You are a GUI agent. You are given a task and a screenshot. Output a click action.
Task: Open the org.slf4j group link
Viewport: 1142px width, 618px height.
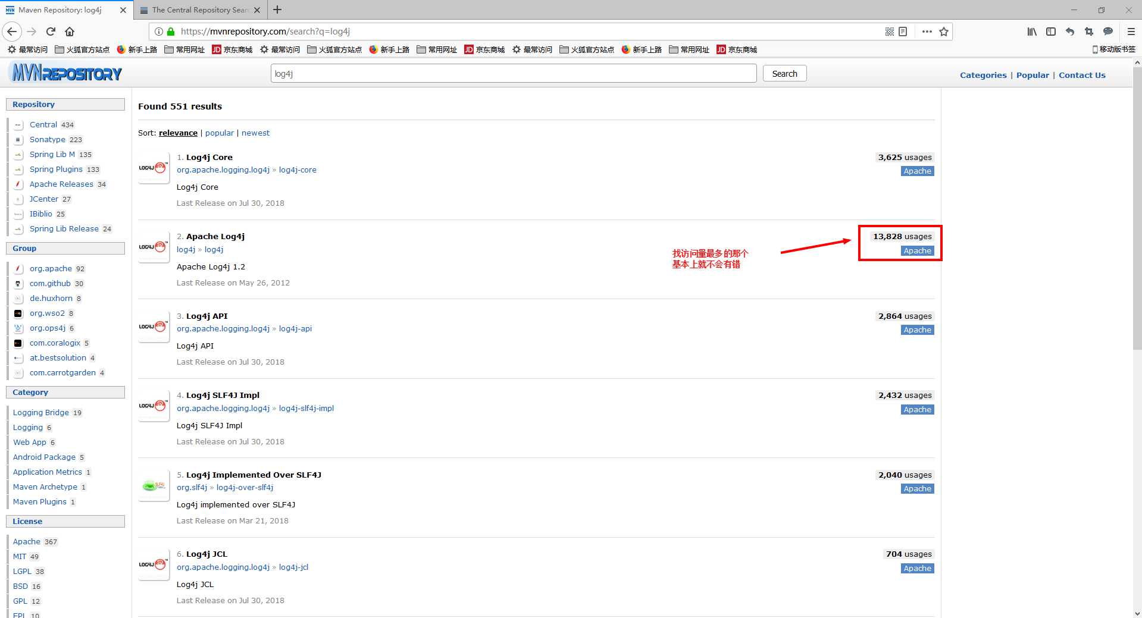[192, 487]
